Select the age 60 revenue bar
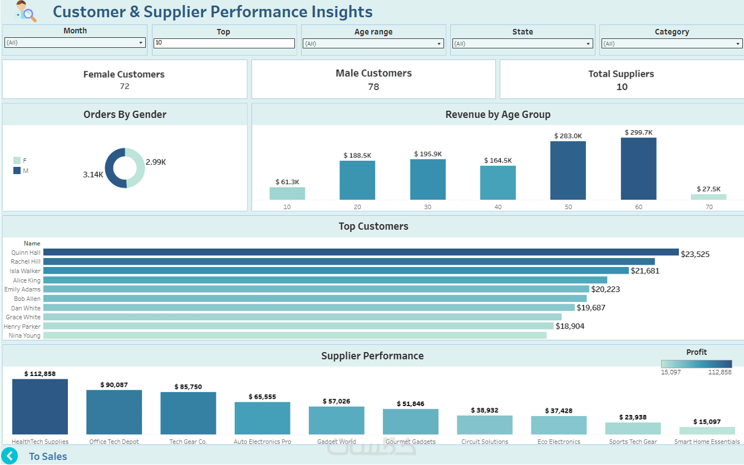The image size is (744, 465). click(x=638, y=169)
